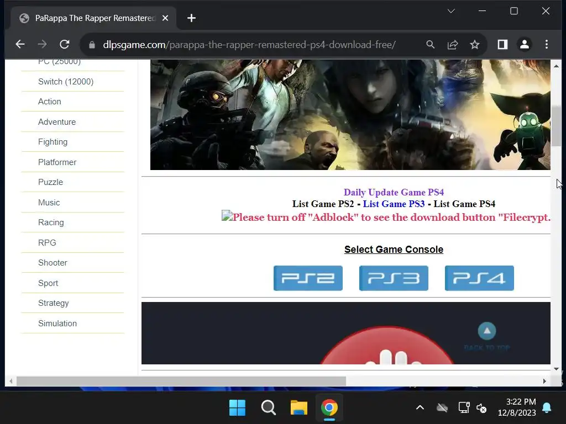Image resolution: width=566 pixels, height=424 pixels.
Task: Open the Simulation category
Action: 57,324
